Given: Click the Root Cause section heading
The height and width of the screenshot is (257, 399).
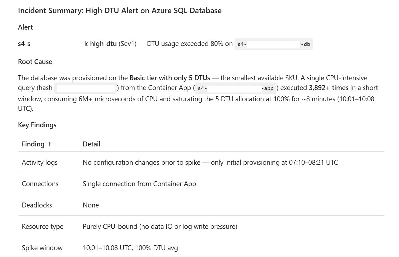Looking at the screenshot, I should pyautogui.click(x=35, y=62).
